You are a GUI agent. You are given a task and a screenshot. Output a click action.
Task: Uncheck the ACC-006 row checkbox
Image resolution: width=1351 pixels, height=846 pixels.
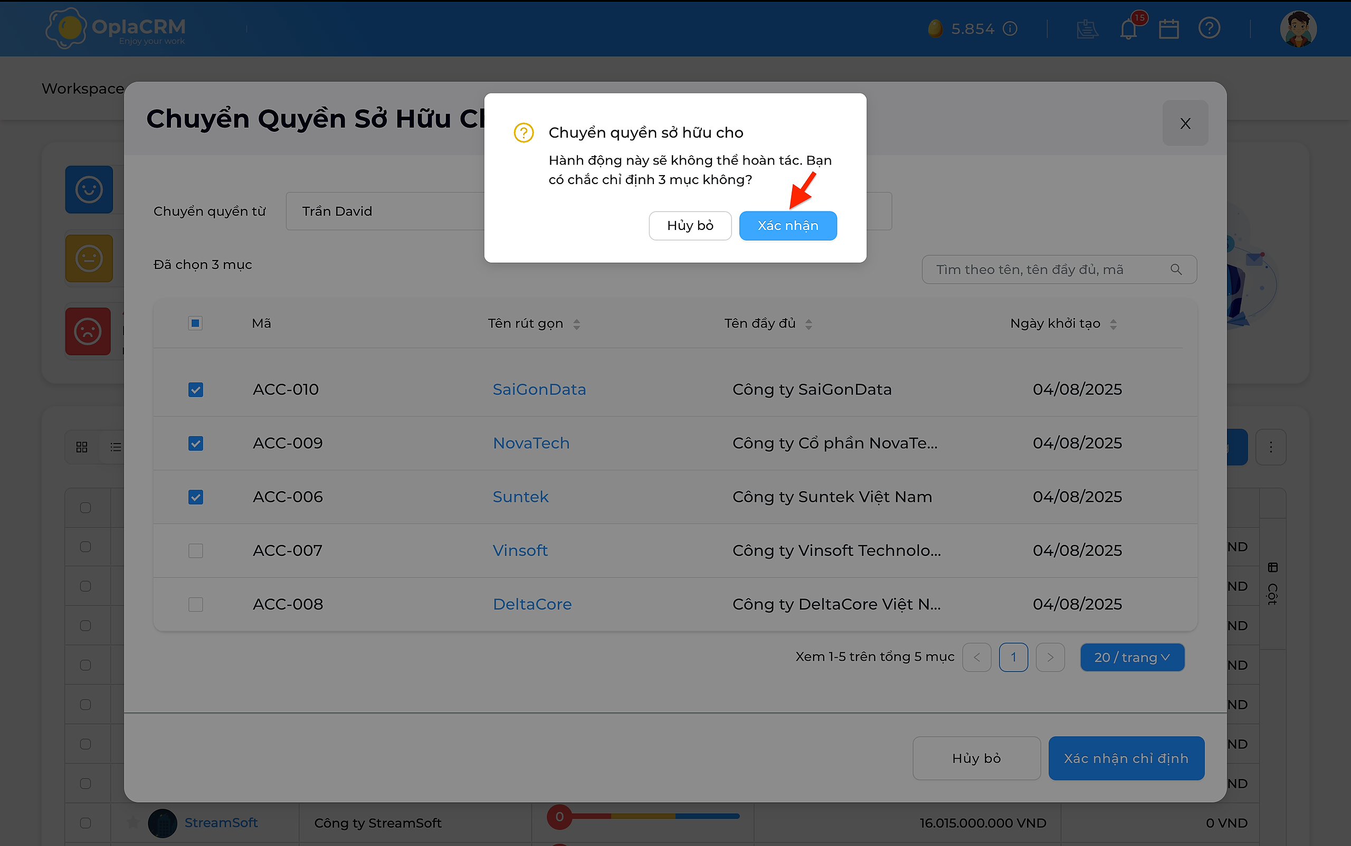pyautogui.click(x=195, y=497)
